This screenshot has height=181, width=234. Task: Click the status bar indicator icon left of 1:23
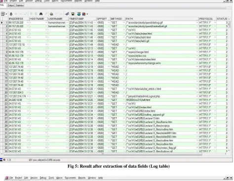click(x=4, y=160)
